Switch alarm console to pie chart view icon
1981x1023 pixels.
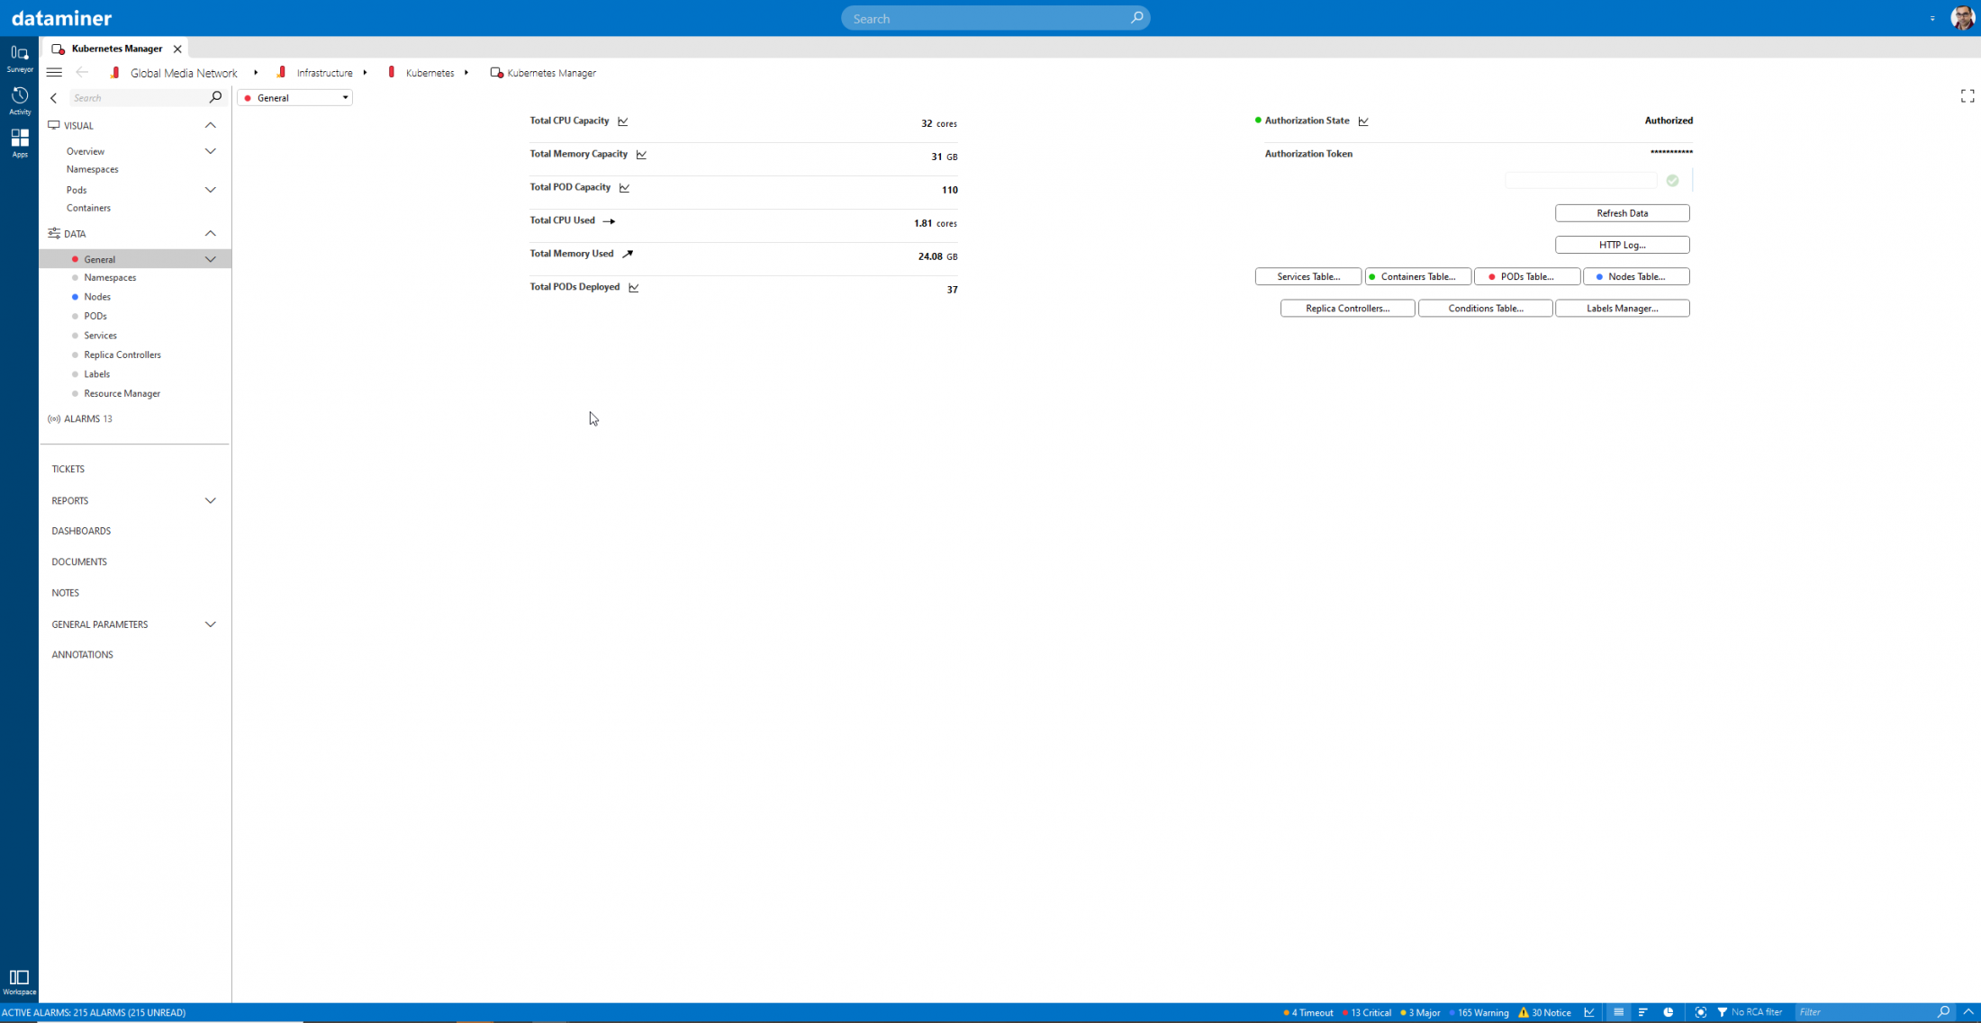click(x=1669, y=1012)
